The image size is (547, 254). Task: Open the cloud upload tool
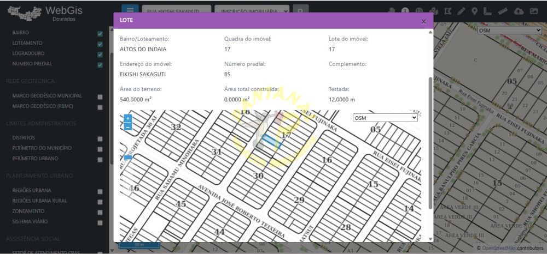519,11
